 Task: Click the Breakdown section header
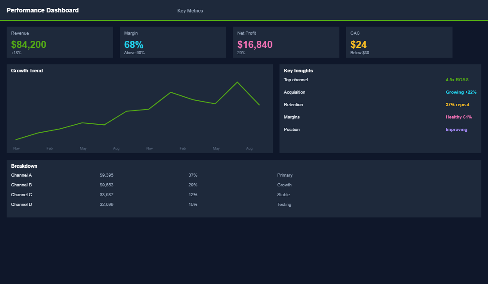(24, 166)
